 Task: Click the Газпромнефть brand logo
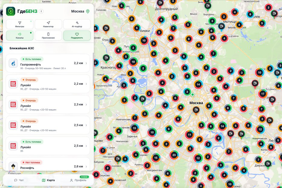click(x=13, y=63)
